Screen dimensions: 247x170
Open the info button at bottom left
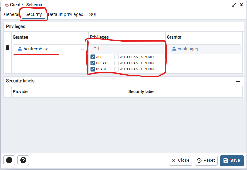9,160
